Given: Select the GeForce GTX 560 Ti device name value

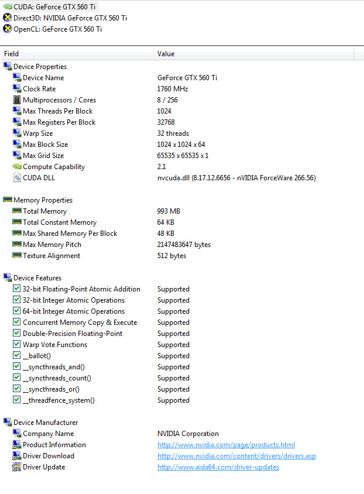Looking at the screenshot, I should pos(187,77).
